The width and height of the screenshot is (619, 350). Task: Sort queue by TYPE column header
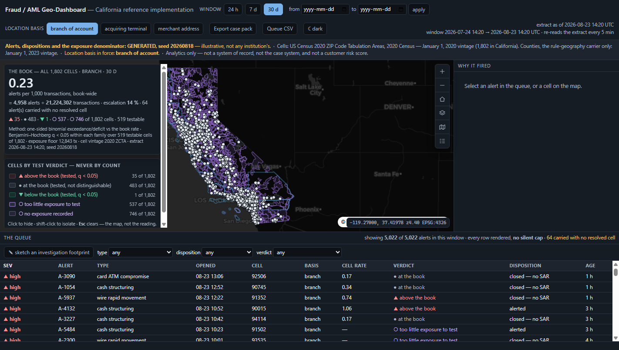(103, 266)
